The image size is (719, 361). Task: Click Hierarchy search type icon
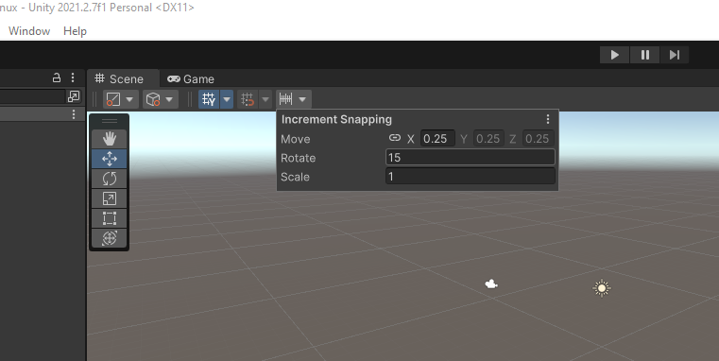point(74,96)
